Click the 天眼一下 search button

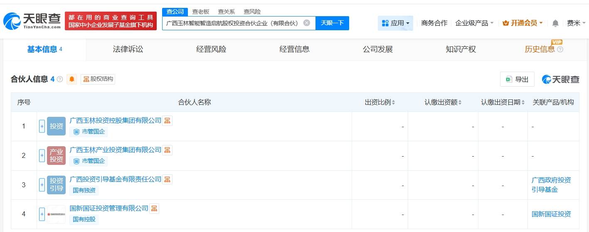click(332, 23)
